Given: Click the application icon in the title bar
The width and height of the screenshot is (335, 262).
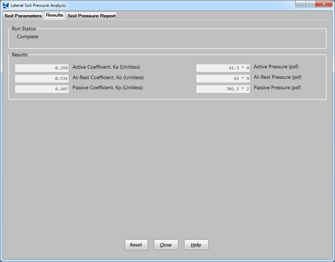Looking at the screenshot, I should [6, 5].
